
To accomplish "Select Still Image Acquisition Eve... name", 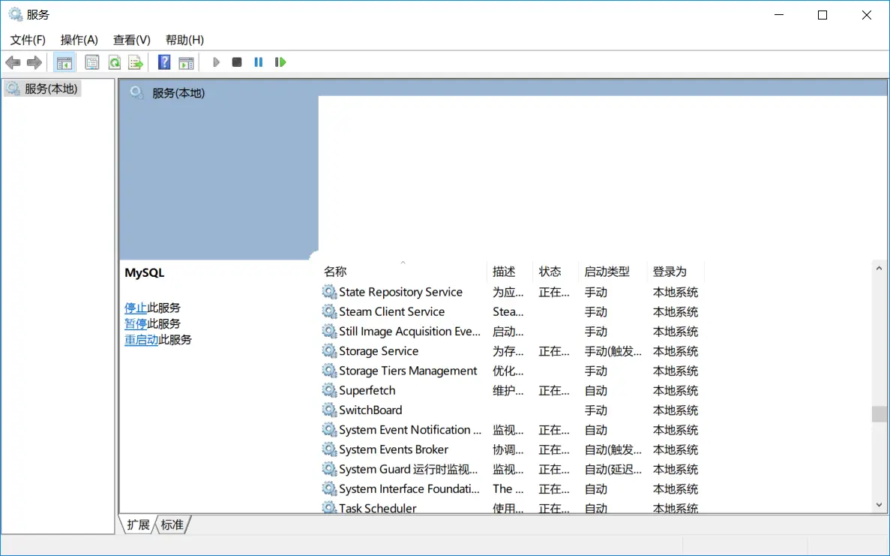I will 410,331.
